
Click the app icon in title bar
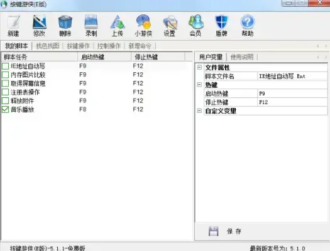point(4,4)
